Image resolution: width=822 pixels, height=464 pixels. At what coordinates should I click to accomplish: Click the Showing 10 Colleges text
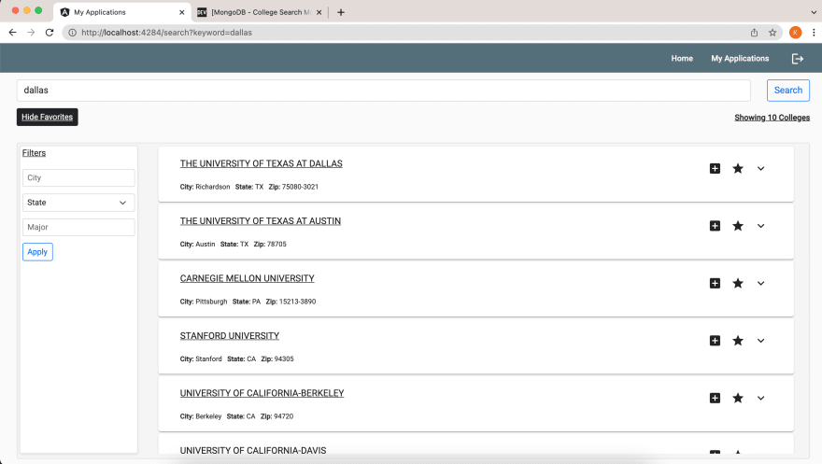pyautogui.click(x=772, y=118)
